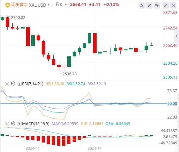Click the DEA:-6.36645 value
The height and width of the screenshot is (152, 179).
click(x=118, y=124)
